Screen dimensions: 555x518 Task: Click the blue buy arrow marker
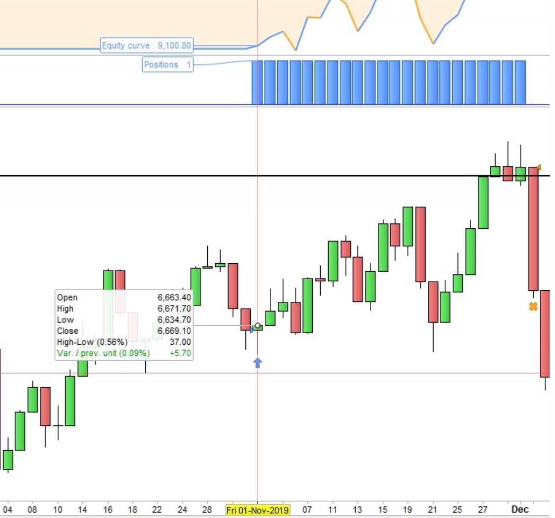(258, 363)
